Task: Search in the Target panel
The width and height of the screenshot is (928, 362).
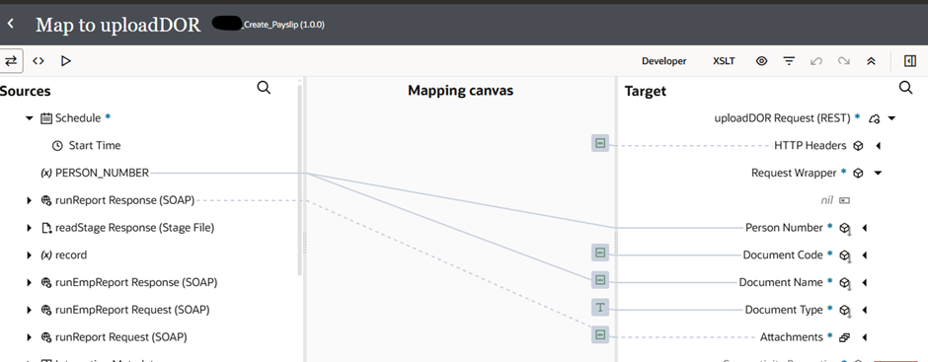Action: pos(905,88)
